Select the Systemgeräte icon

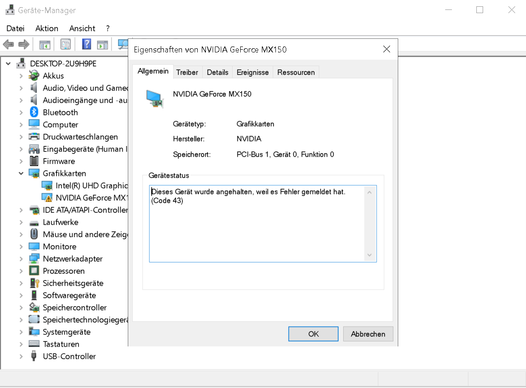[34, 332]
